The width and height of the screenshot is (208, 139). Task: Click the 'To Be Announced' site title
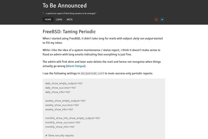tap(64, 6)
